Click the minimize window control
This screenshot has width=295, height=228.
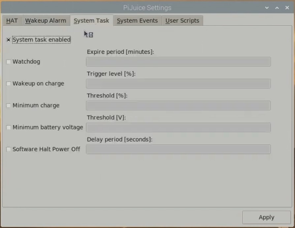[x=277, y=8]
